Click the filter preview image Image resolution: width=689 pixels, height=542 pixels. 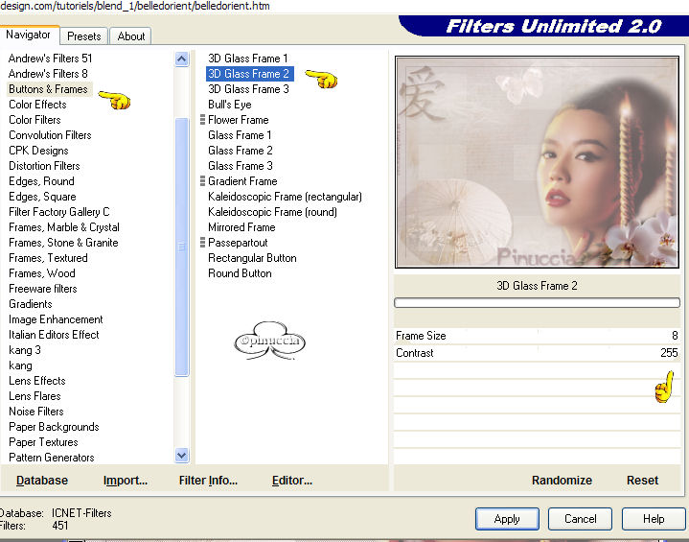[x=537, y=162]
